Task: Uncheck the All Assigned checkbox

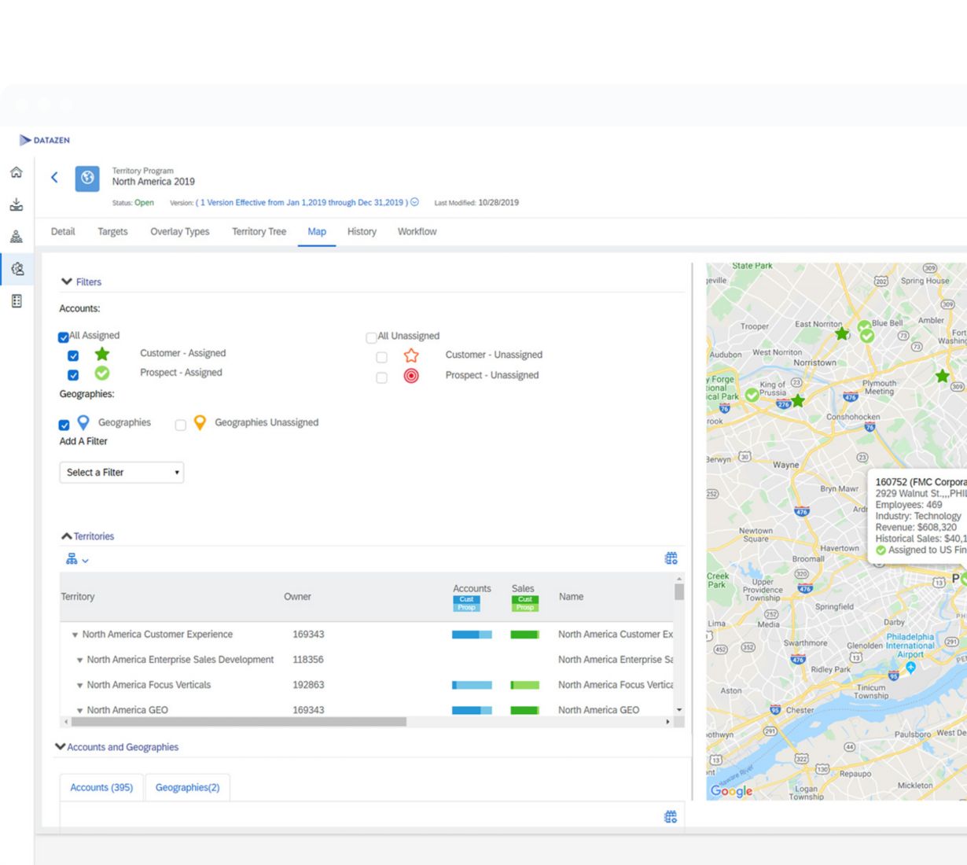Action: point(64,337)
